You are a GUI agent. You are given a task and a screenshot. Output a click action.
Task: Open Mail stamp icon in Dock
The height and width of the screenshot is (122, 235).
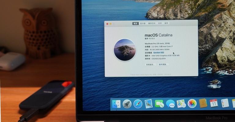point(149,104)
